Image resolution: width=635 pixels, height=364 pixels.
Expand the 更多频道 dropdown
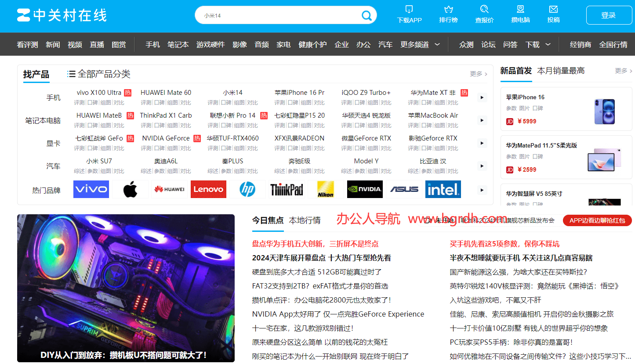(437, 44)
